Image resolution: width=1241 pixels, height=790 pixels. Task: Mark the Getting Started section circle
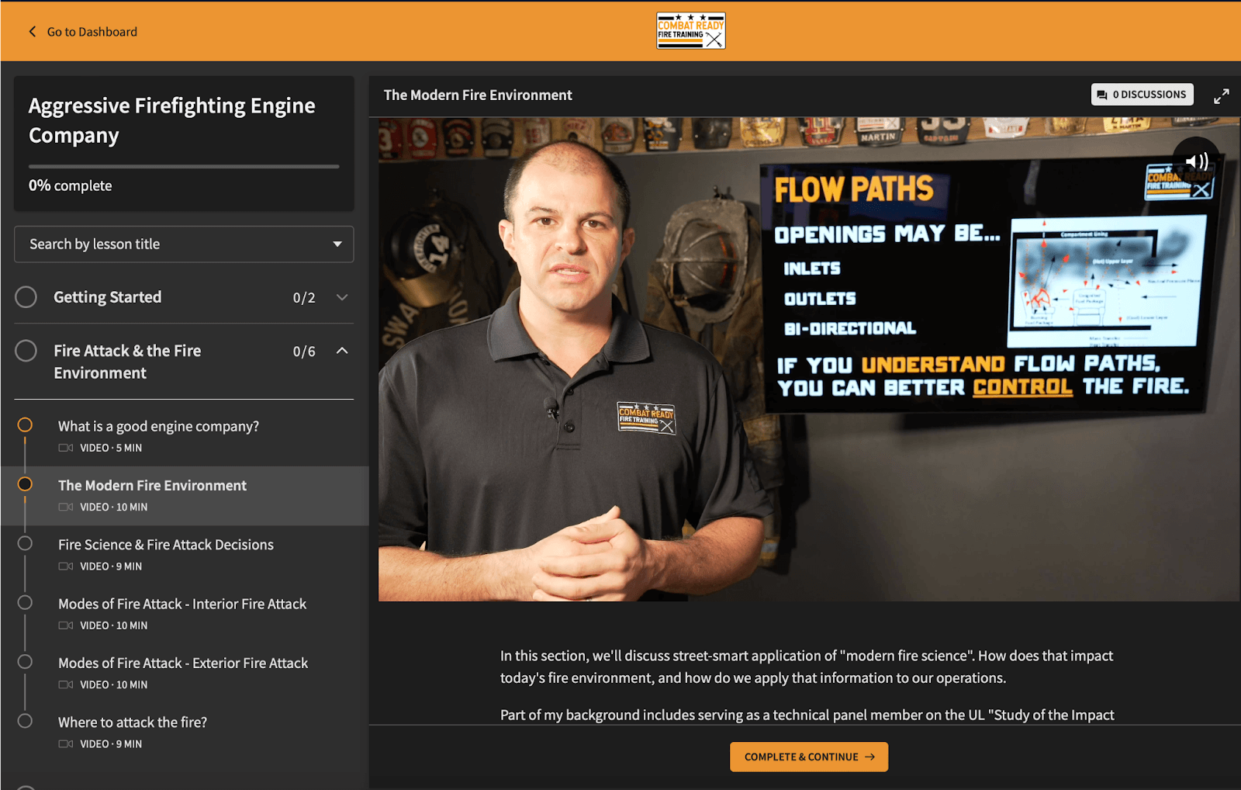26,296
